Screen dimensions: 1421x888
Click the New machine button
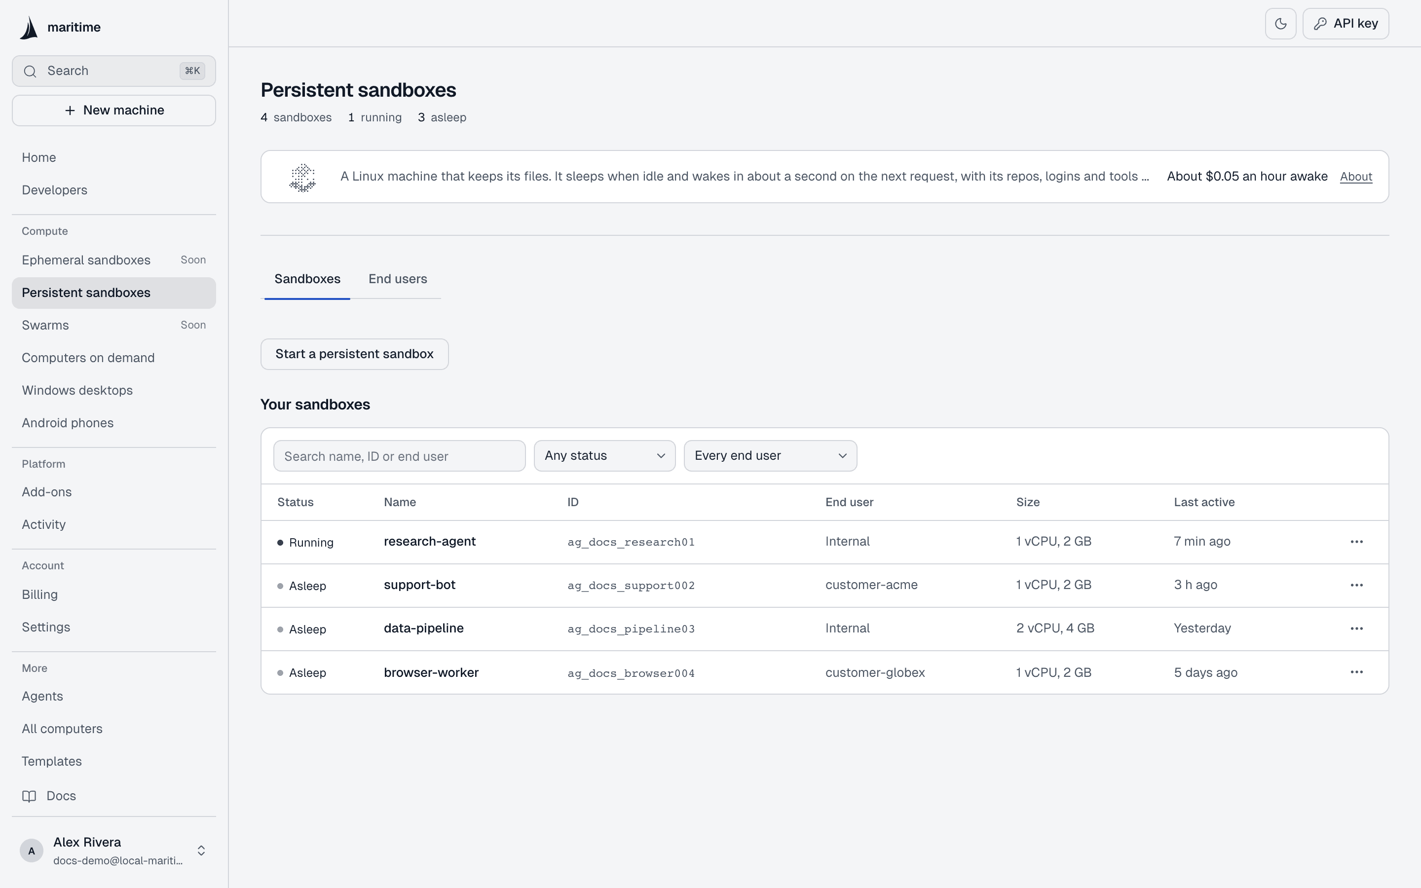(114, 111)
